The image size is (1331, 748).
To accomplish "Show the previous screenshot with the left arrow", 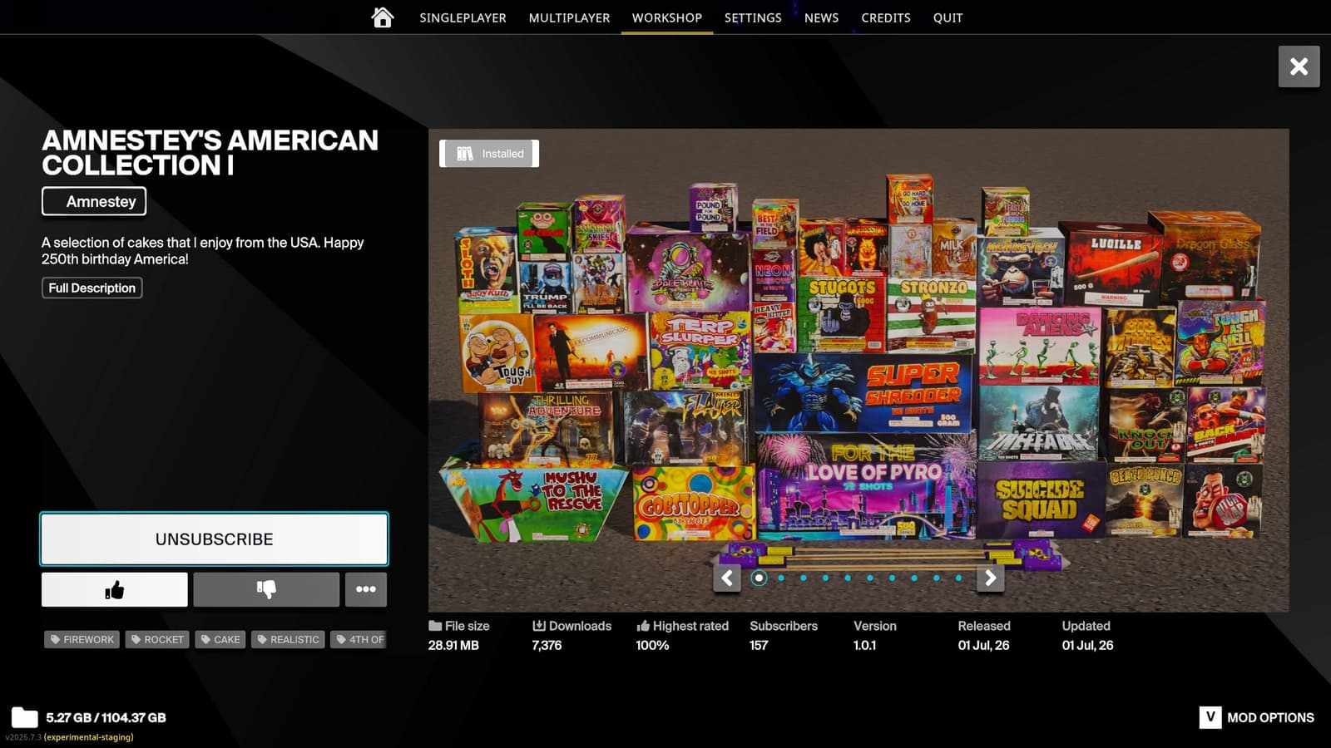I will (727, 578).
